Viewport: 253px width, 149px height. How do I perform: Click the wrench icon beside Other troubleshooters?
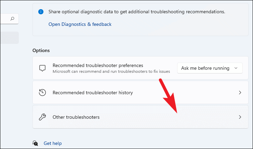(x=42, y=117)
